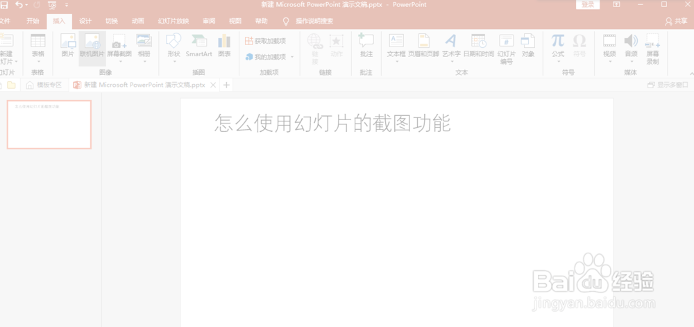Click the 共享 share button

point(676,21)
